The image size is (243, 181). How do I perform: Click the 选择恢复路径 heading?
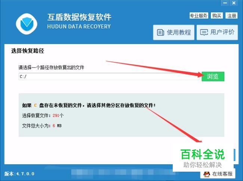pos(28,51)
